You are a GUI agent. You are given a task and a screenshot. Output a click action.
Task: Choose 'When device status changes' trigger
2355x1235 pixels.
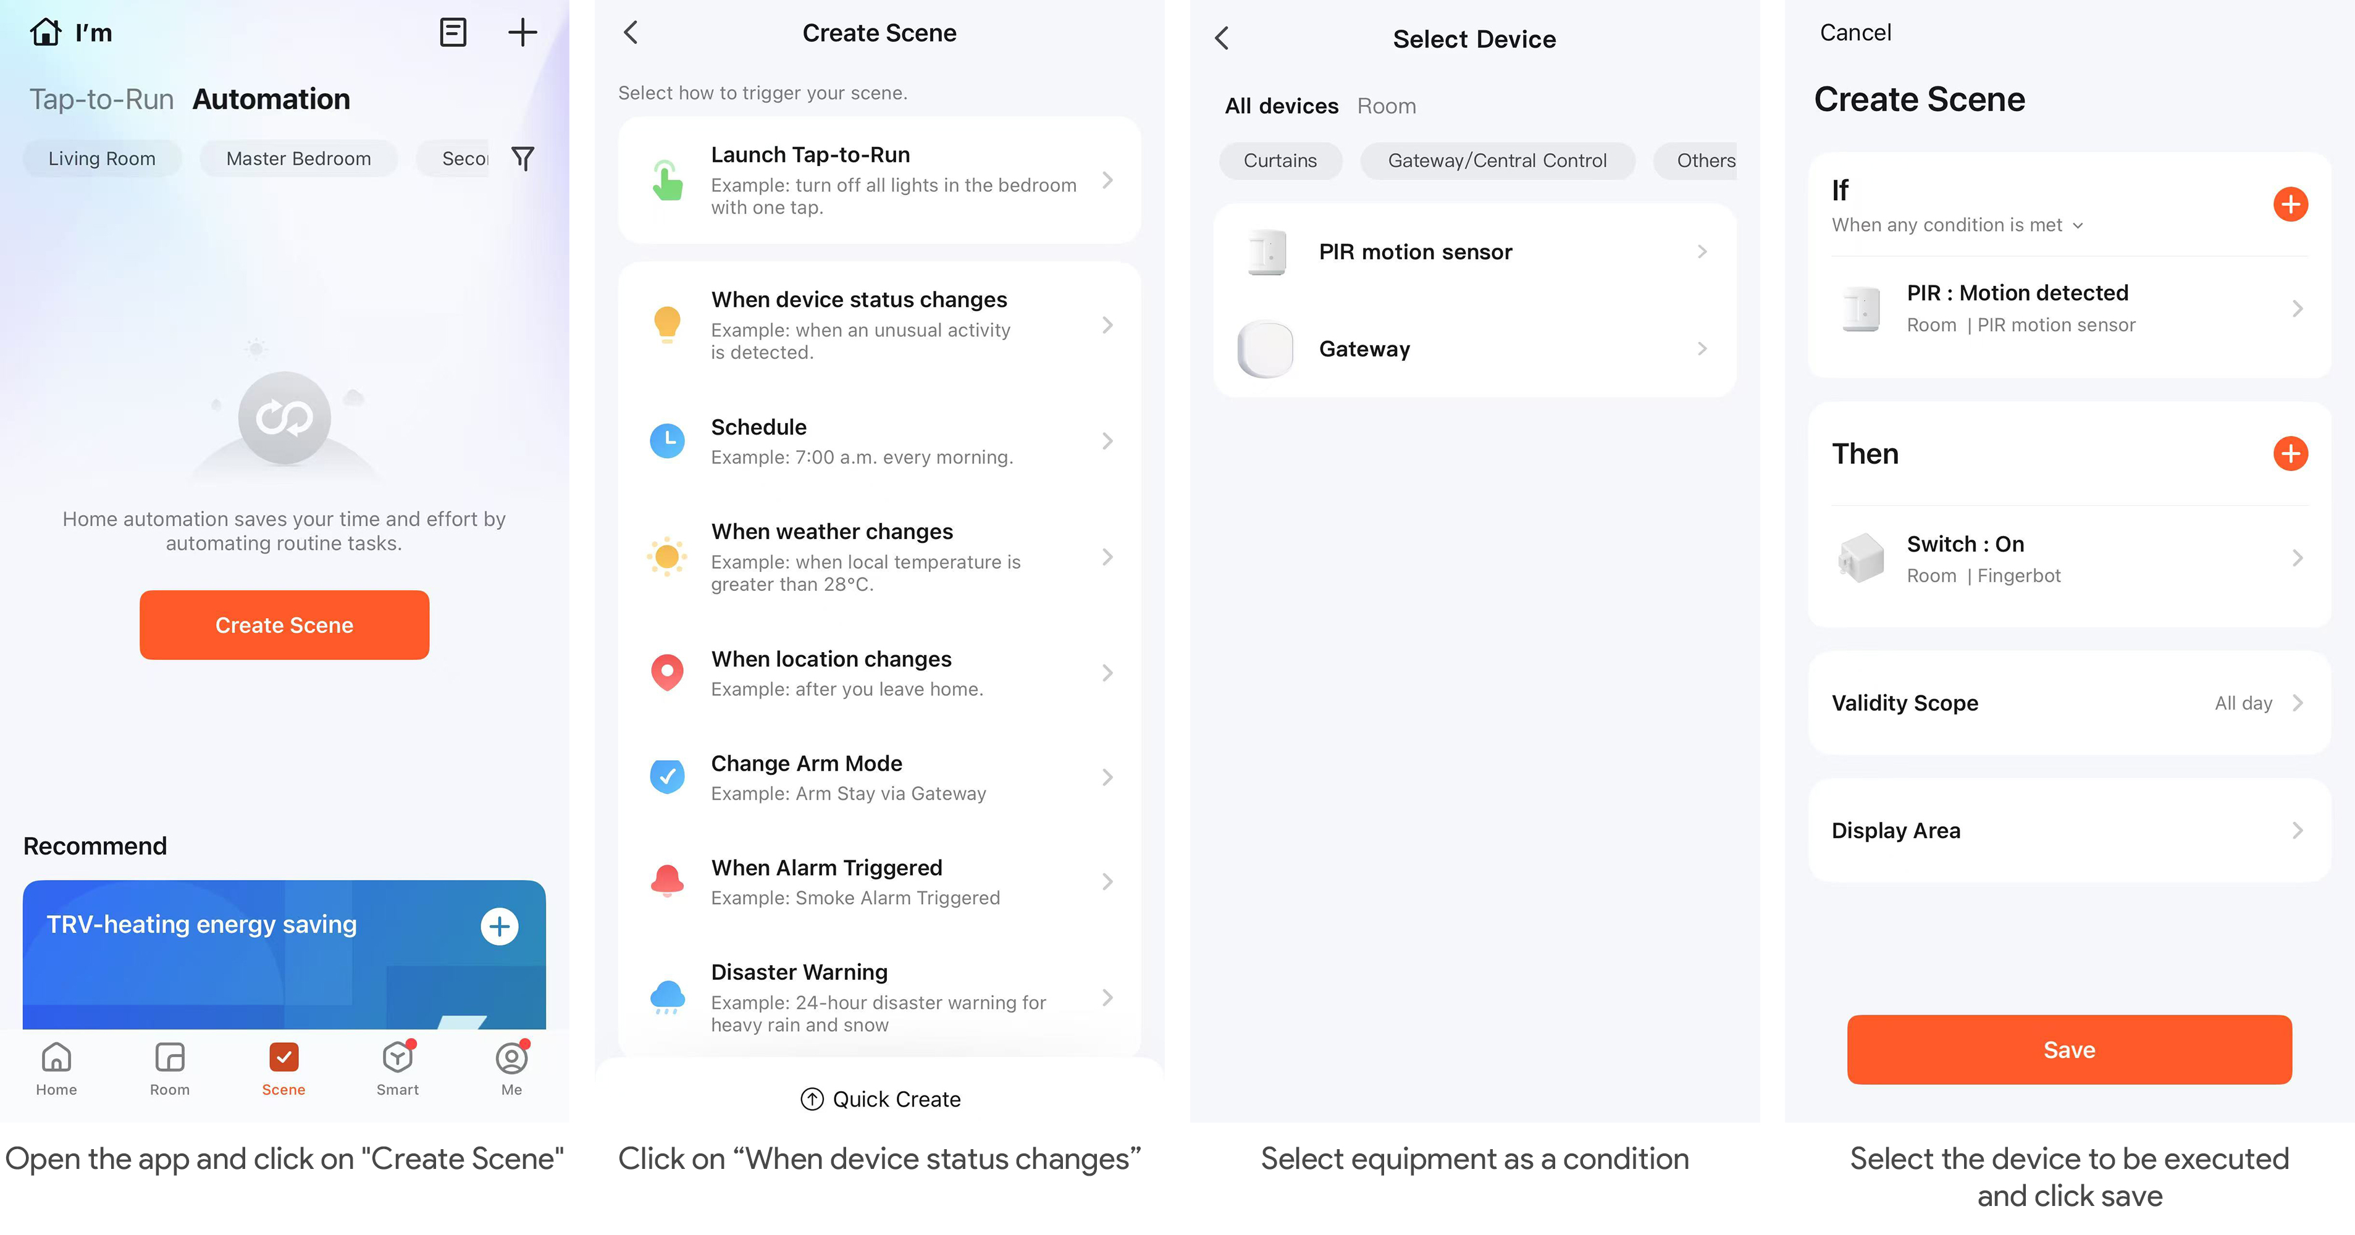coord(878,325)
